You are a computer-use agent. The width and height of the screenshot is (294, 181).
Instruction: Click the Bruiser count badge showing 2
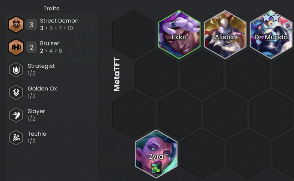[x=32, y=47]
